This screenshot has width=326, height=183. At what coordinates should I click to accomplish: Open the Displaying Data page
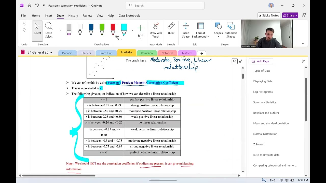click(263, 81)
